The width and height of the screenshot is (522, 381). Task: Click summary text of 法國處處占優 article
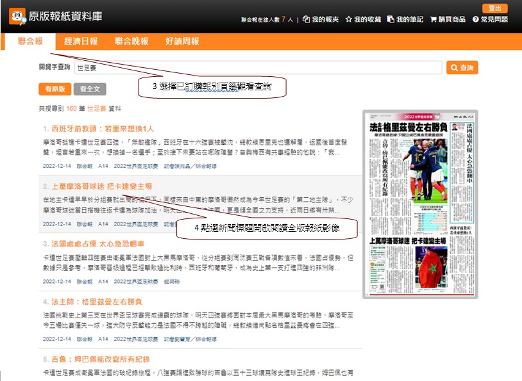[198, 263]
